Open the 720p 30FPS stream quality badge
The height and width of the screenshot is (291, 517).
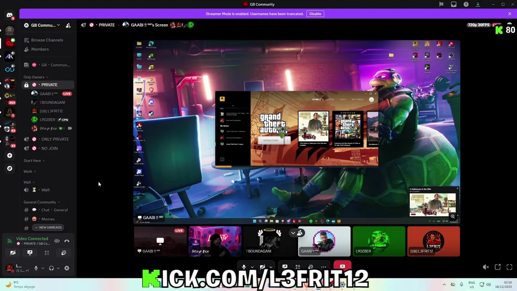point(479,25)
